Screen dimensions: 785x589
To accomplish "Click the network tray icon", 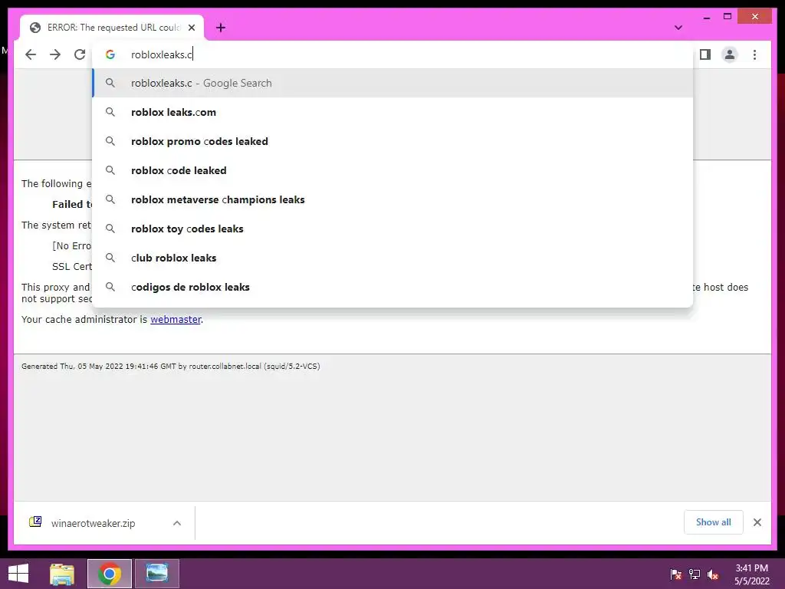I will [x=695, y=574].
